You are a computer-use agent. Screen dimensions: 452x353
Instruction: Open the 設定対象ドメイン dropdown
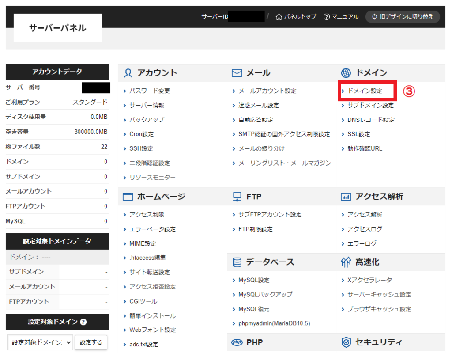pos(40,342)
